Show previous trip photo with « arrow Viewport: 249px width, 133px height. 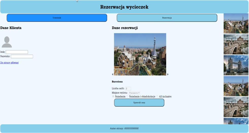[x=113, y=74]
